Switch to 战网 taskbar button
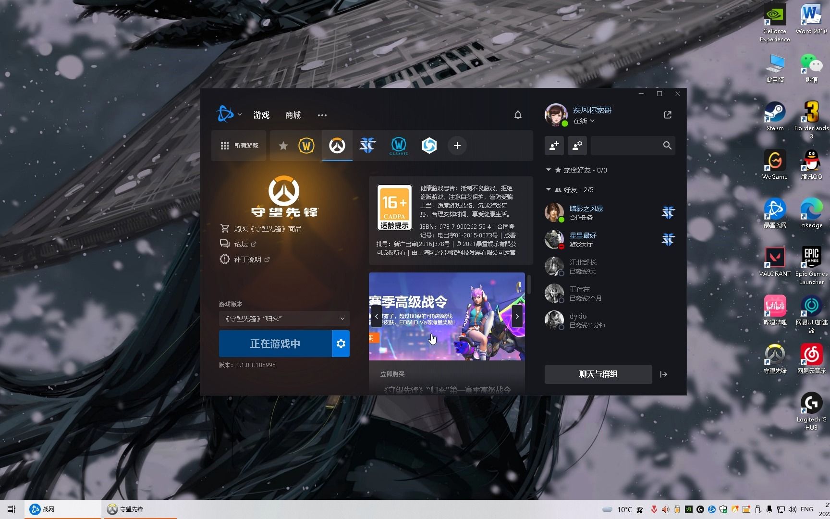This screenshot has height=519, width=830. coord(62,509)
